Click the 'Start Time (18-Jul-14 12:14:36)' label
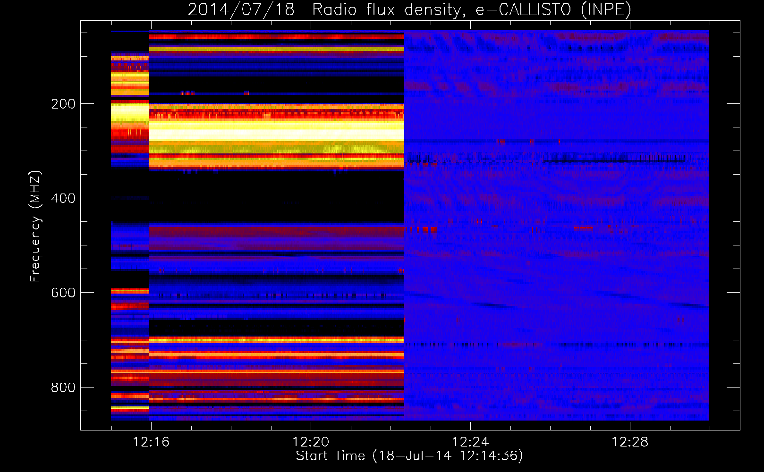The height and width of the screenshot is (472, 764). (409, 456)
